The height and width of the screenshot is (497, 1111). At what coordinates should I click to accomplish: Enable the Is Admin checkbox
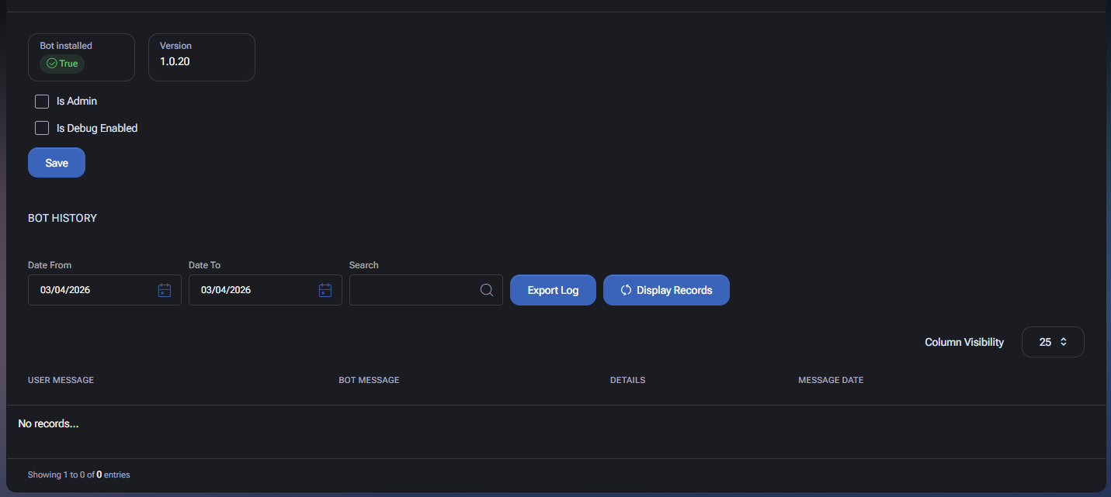[42, 102]
